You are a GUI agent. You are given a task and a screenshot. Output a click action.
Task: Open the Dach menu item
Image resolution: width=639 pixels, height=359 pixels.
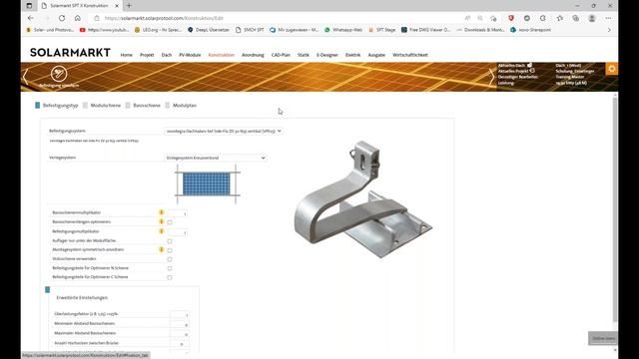pyautogui.click(x=167, y=55)
